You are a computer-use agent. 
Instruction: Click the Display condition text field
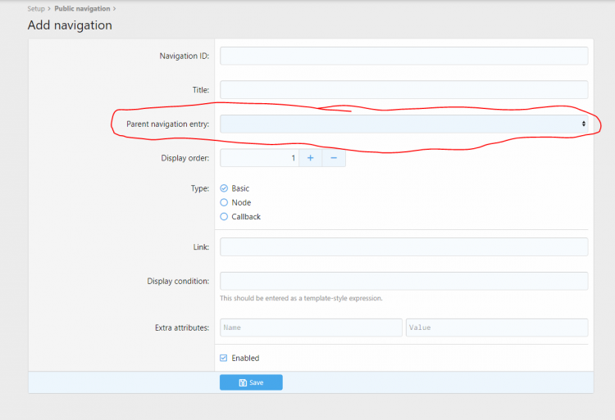point(403,281)
